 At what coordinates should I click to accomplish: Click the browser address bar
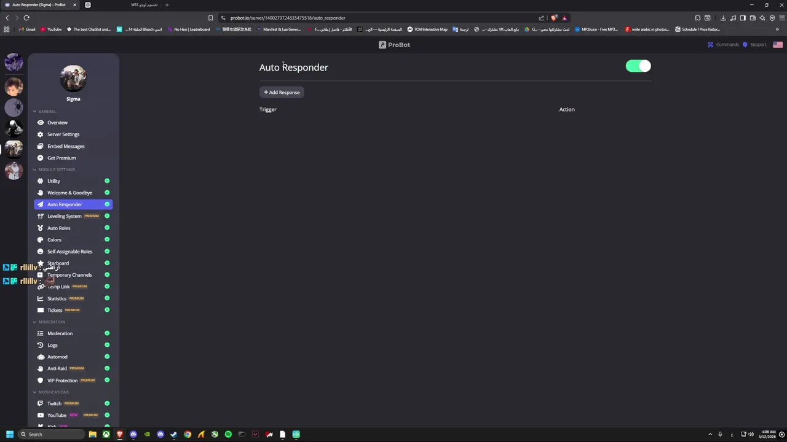[381, 18]
